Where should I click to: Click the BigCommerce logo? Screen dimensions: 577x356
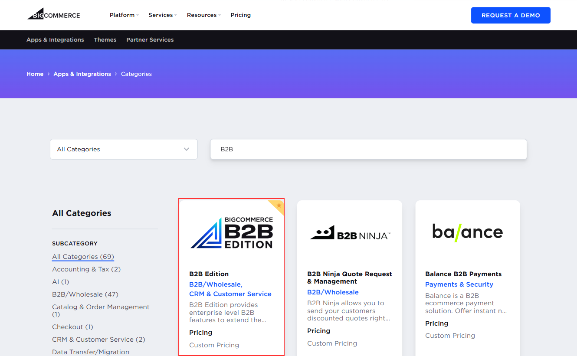[x=54, y=14]
